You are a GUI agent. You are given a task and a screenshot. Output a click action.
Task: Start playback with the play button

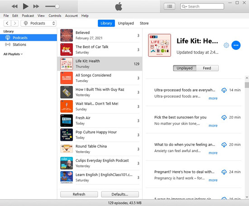(x=25, y=6)
